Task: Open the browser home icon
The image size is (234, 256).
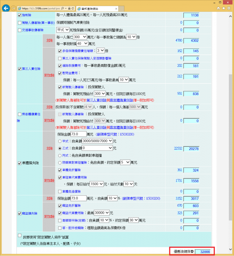Action: [218, 8]
